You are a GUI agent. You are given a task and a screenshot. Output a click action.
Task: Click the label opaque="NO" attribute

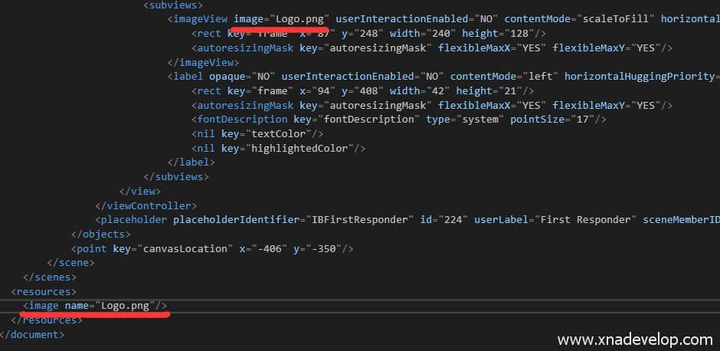point(242,77)
